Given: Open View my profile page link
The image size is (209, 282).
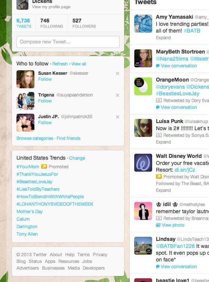Looking at the screenshot, I should point(51,7).
